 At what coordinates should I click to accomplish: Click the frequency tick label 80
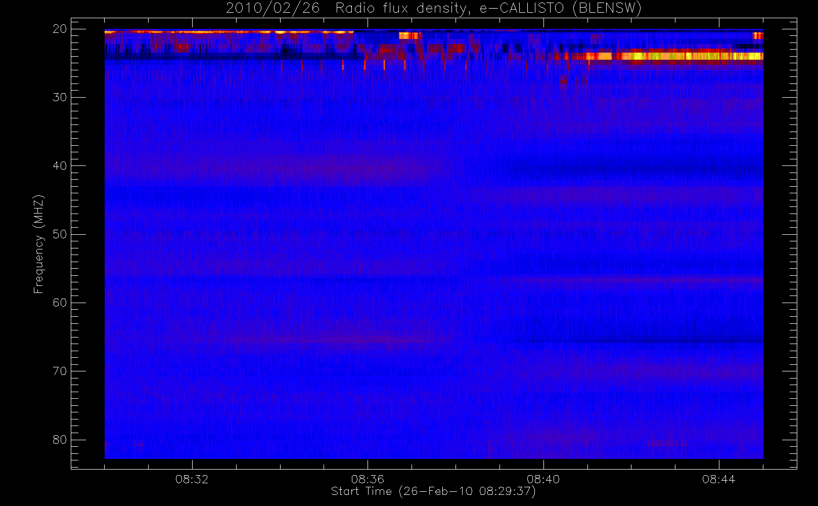60,439
